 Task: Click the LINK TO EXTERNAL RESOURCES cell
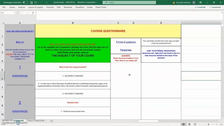click(x=161, y=54)
